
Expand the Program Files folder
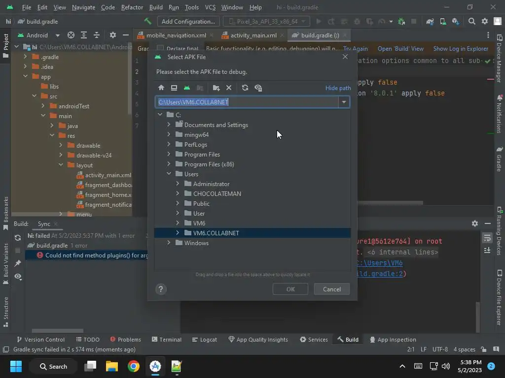[169, 154]
